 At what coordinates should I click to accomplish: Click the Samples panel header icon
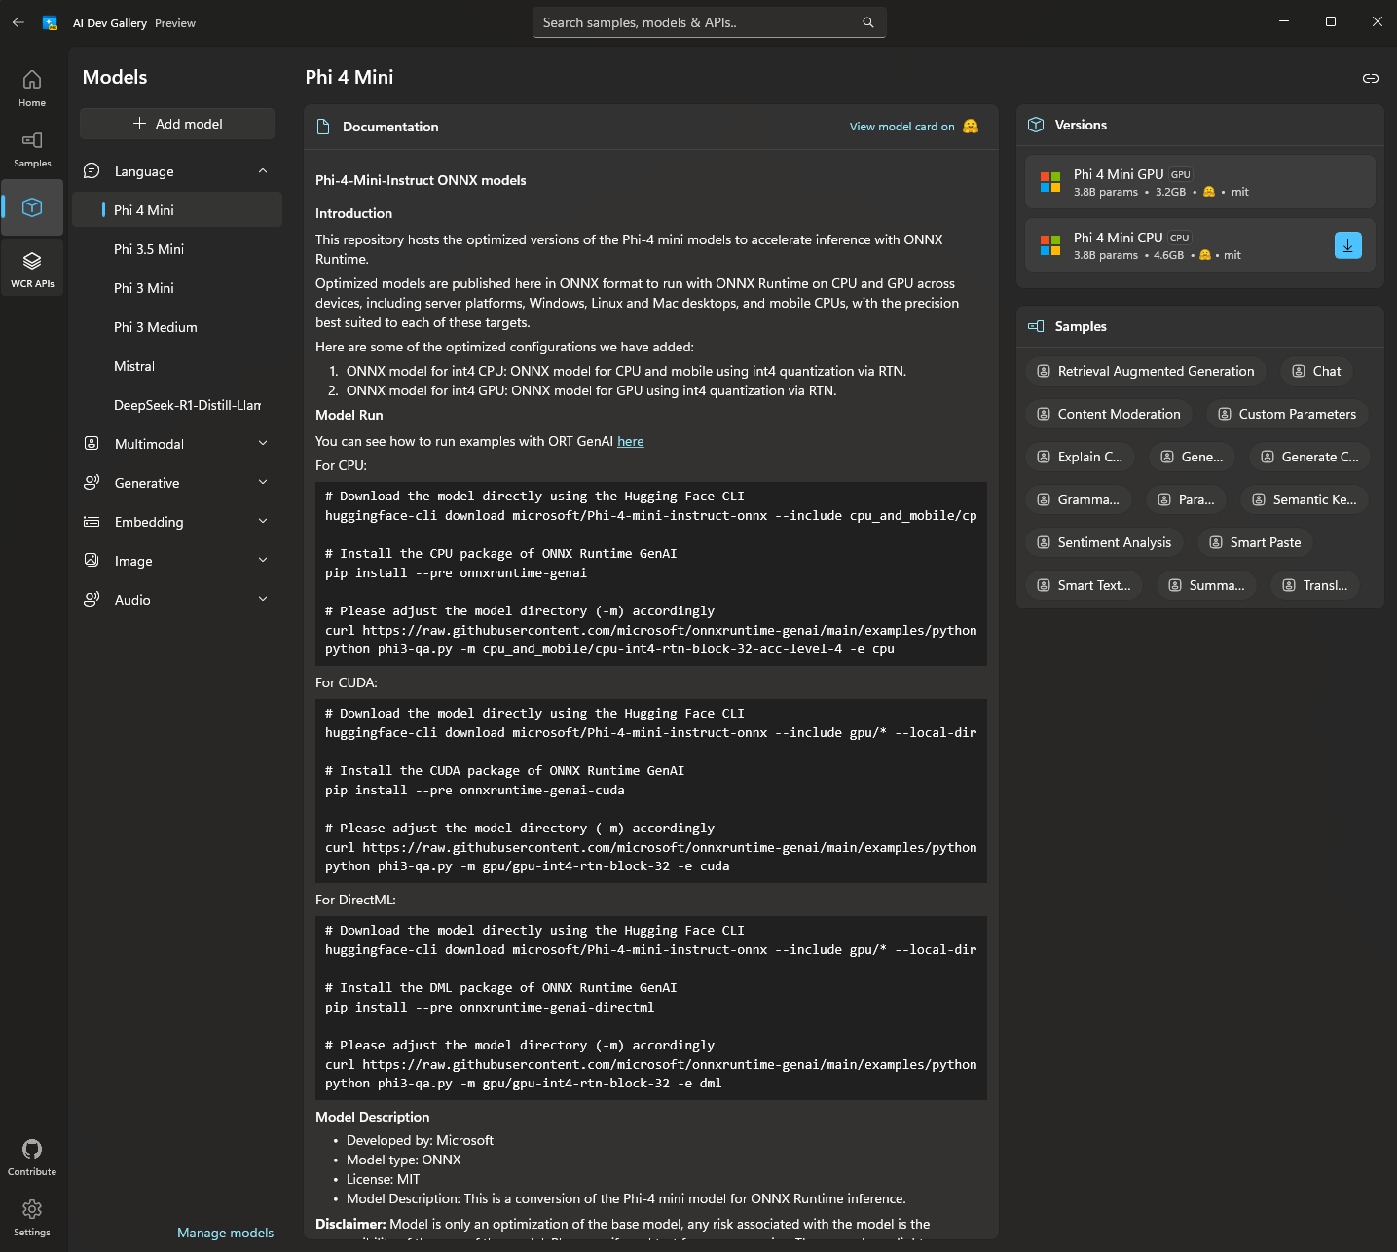[1036, 326]
